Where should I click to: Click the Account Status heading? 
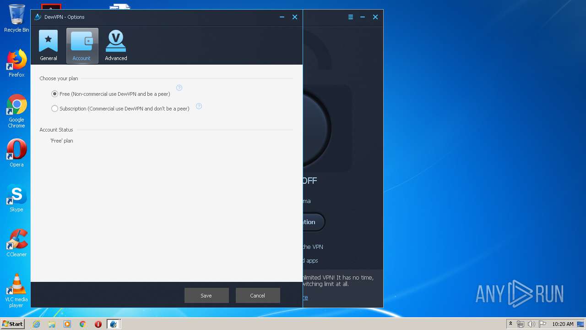(x=56, y=130)
